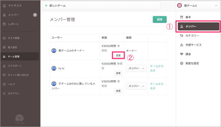The height and width of the screenshot is (127, 221).
Task: Click the avatar of 親チームAのオーナー
Action: [54, 50]
